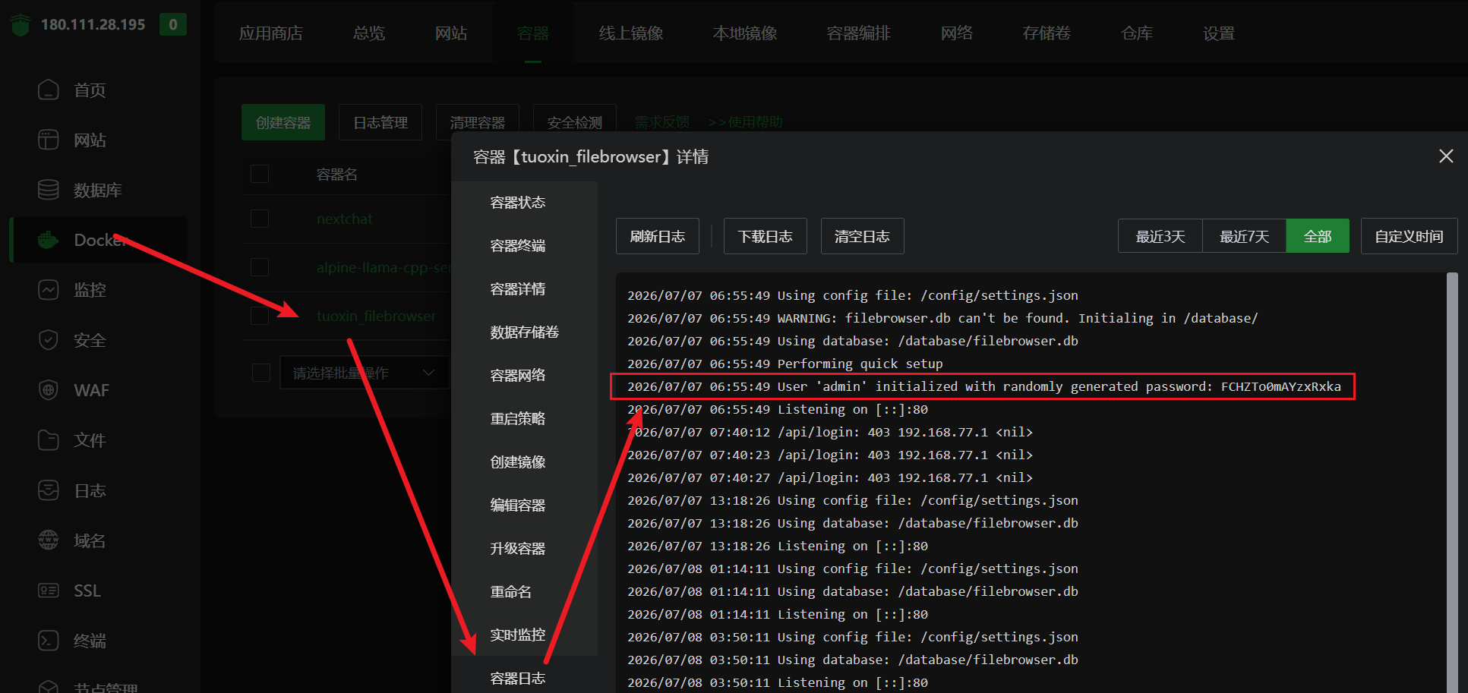Run the 安全检测 button
Image resolution: width=1468 pixels, height=693 pixels.
click(x=575, y=122)
